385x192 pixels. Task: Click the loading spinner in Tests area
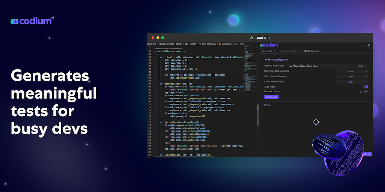point(316,122)
